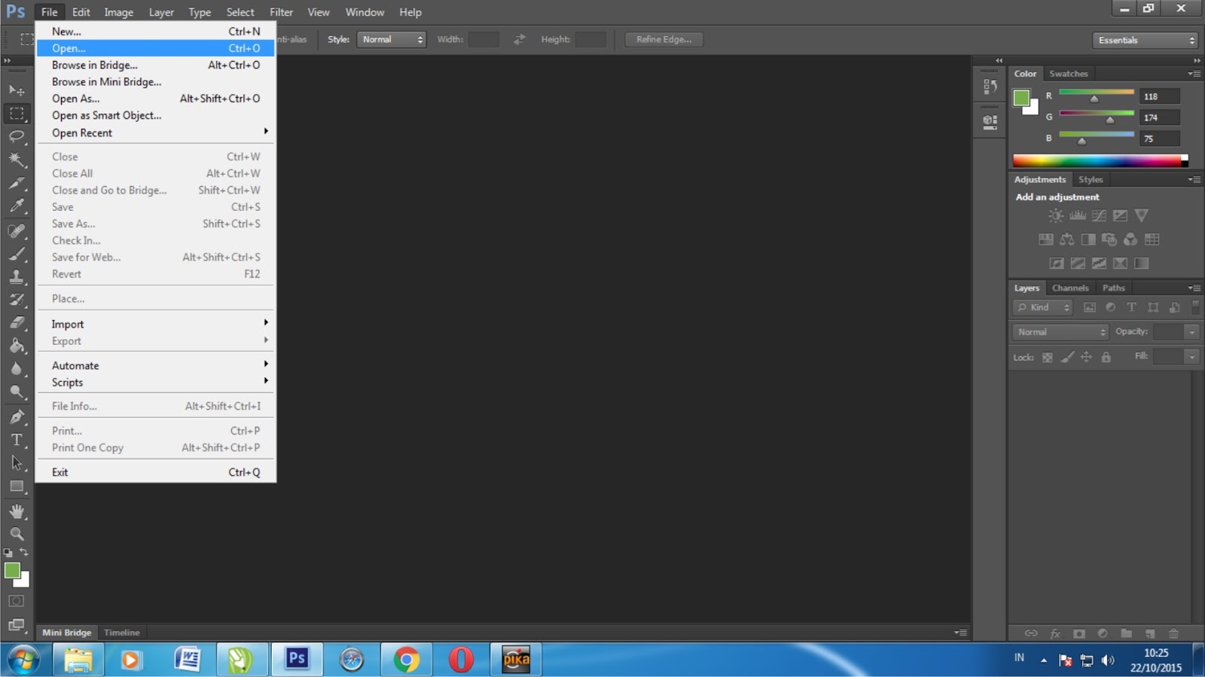Select the Crop tool
Screen dimensions: 1205x677
click(x=17, y=183)
